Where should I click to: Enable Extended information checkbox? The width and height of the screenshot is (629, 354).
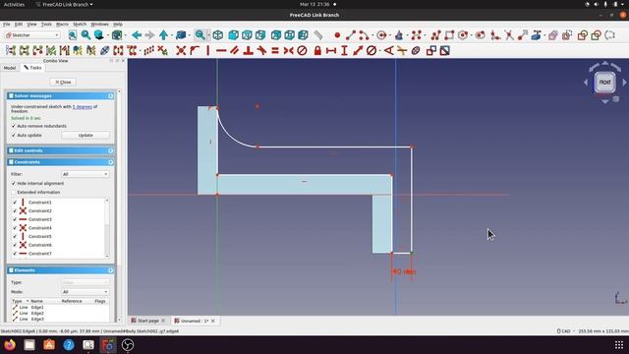pos(13,193)
